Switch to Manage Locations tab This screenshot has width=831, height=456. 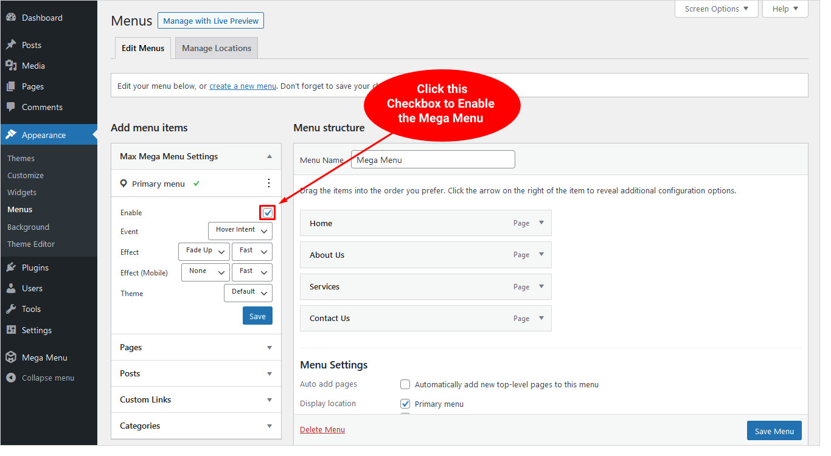click(x=217, y=48)
